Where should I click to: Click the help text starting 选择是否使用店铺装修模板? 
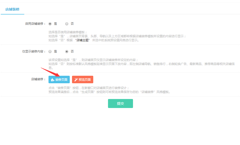68,32
